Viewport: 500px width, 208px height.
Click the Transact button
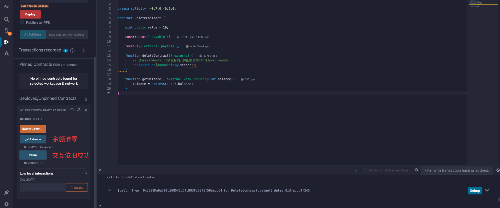click(x=77, y=188)
